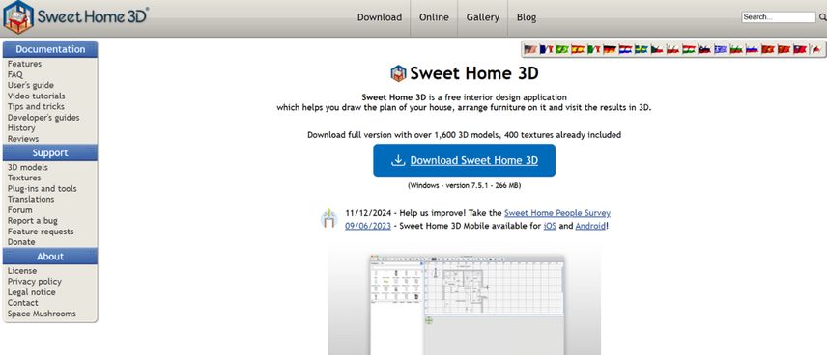Screen dimensions: 827x355
Task: Open Donate in the sidebar
Action: click(21, 242)
